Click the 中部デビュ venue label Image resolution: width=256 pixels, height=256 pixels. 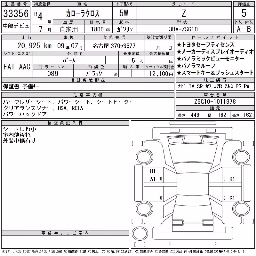(x=16, y=26)
